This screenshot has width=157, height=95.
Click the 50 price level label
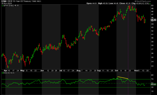[x=152, y=5]
